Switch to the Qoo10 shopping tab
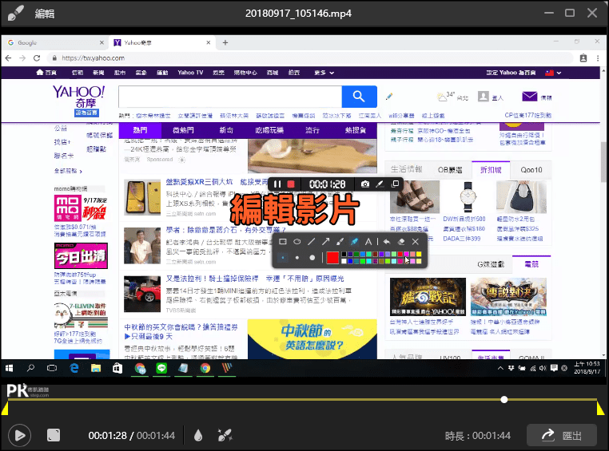The height and width of the screenshot is (451, 609). click(531, 170)
